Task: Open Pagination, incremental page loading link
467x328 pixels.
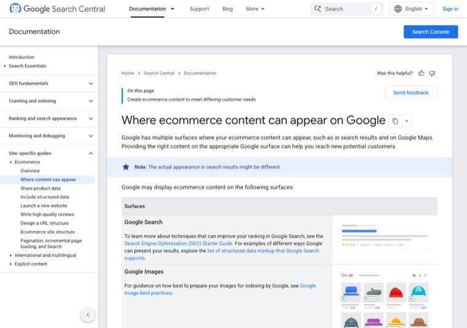Action: click(51, 243)
